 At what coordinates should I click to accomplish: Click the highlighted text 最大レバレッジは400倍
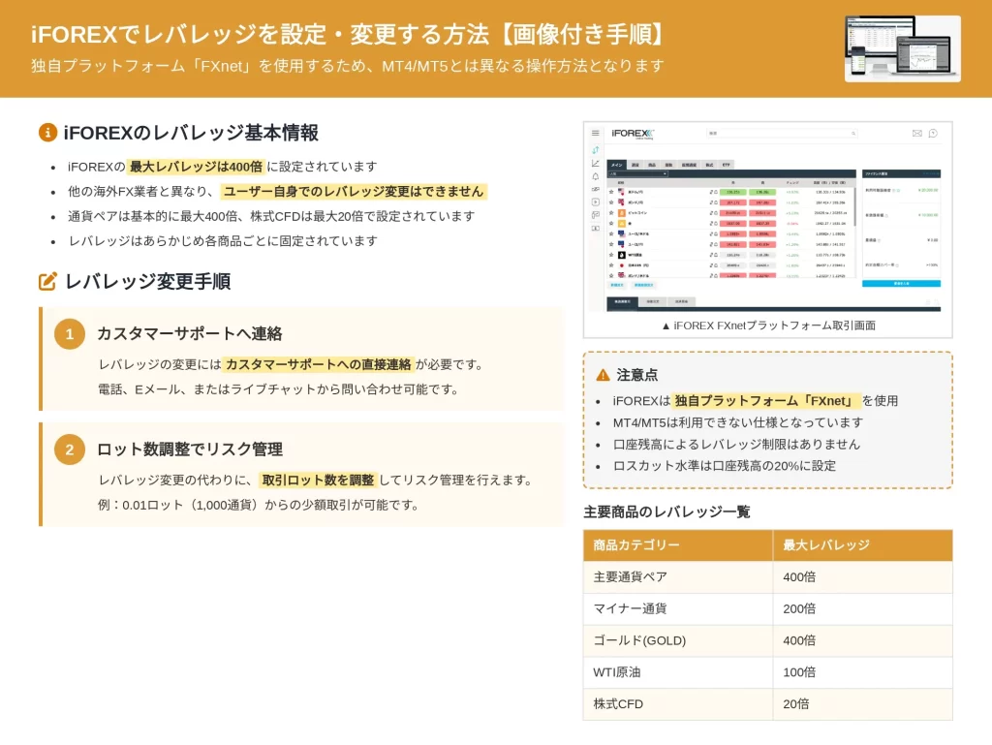click(x=196, y=167)
